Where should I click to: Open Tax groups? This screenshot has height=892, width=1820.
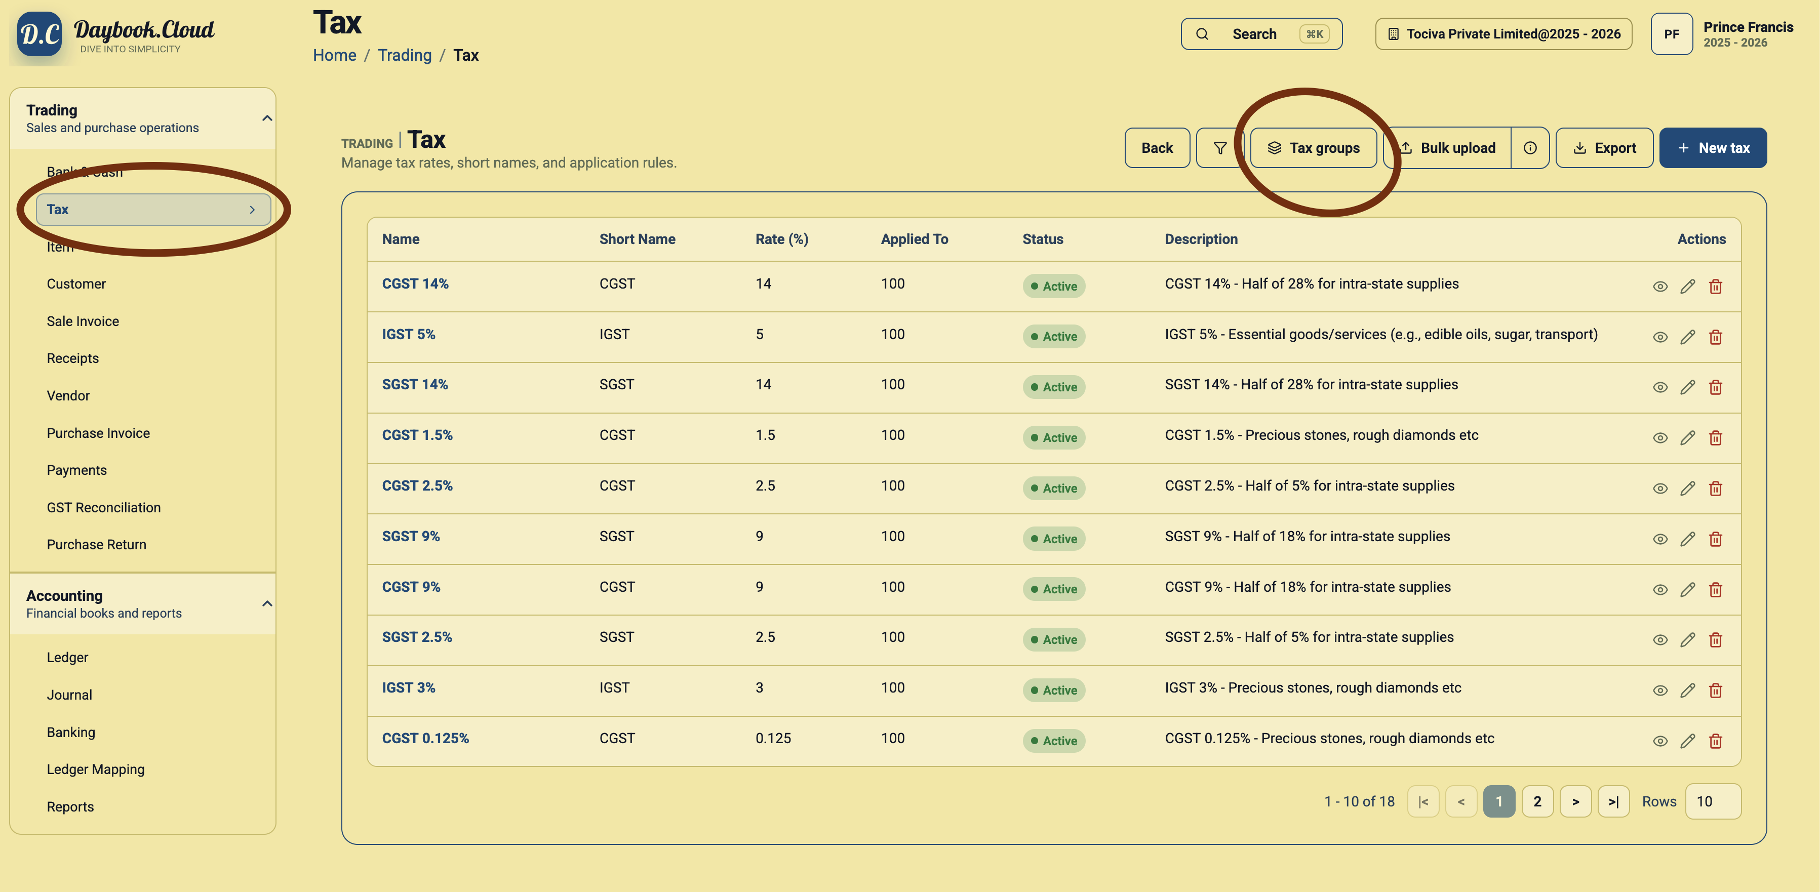click(1314, 148)
